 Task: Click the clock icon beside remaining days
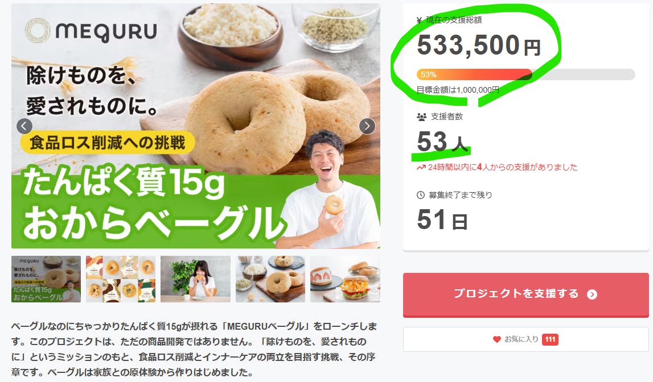click(421, 194)
